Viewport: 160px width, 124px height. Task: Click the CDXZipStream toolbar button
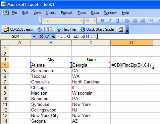pos(18,29)
